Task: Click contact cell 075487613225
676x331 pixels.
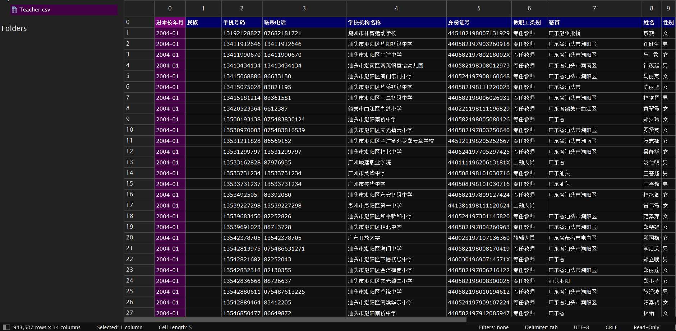Action: point(304,292)
